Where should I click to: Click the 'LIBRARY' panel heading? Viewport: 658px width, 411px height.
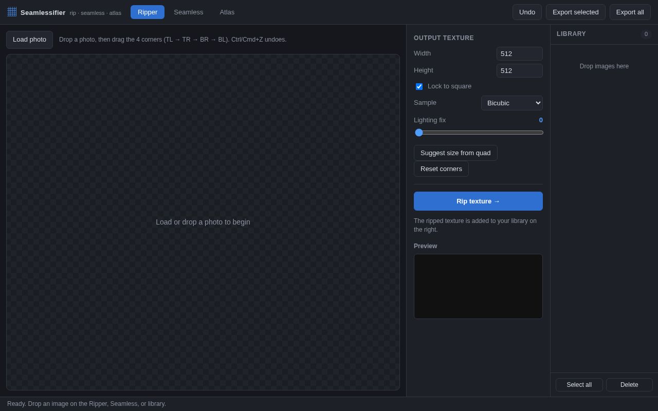coord(571,34)
